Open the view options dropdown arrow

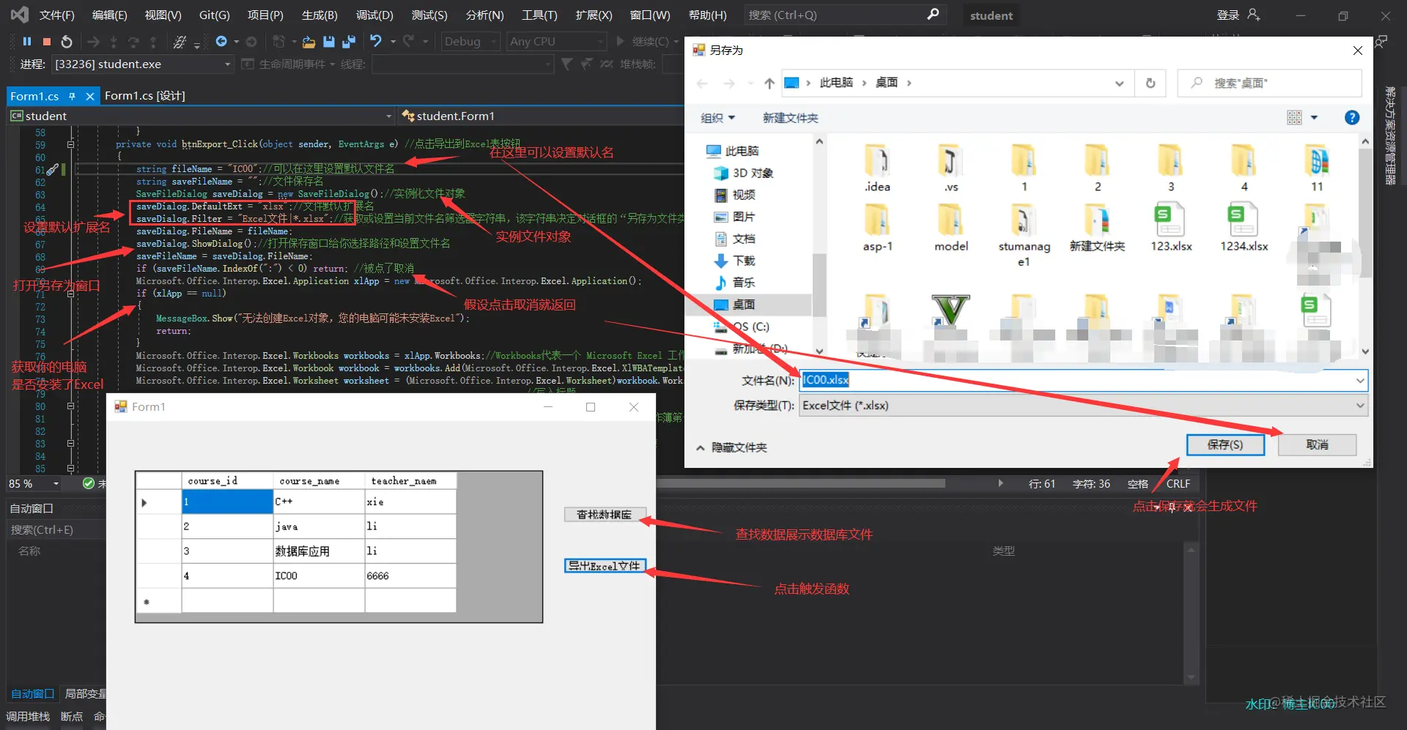click(x=1314, y=117)
